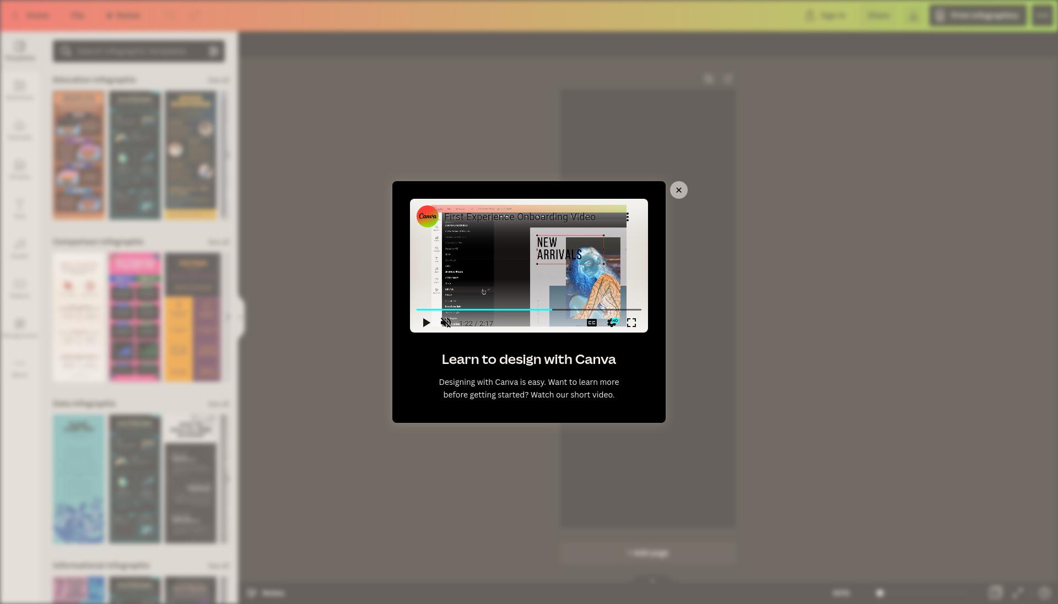See all Education infographic templates
This screenshot has width=1058, height=604.
218,80
